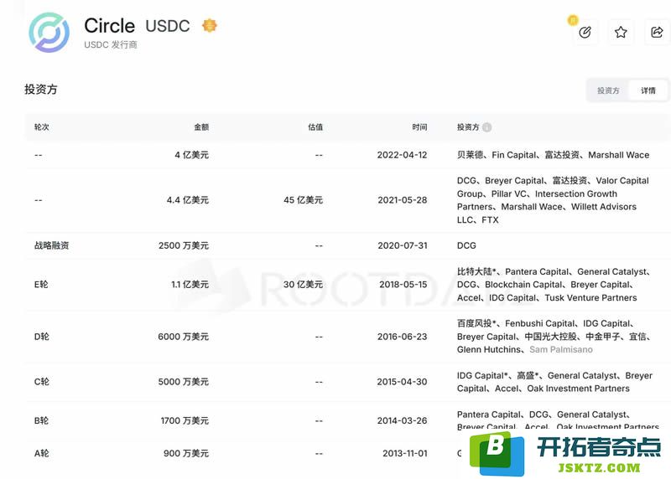Click the USDC token label

click(x=167, y=26)
